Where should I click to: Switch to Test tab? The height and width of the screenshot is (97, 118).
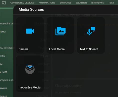click(x=111, y=3)
